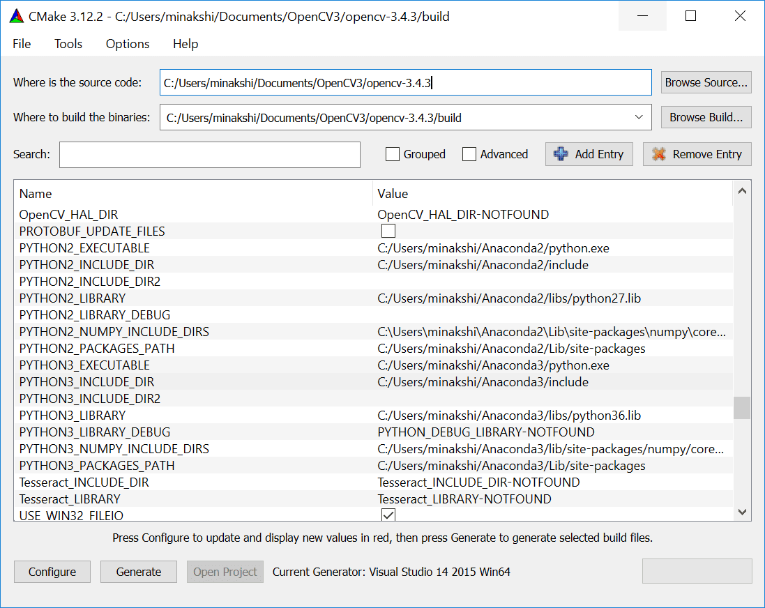The width and height of the screenshot is (765, 608).
Task: Click the Open Project button
Action: tap(225, 572)
